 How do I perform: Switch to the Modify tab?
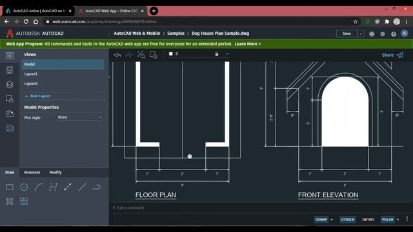coord(55,172)
